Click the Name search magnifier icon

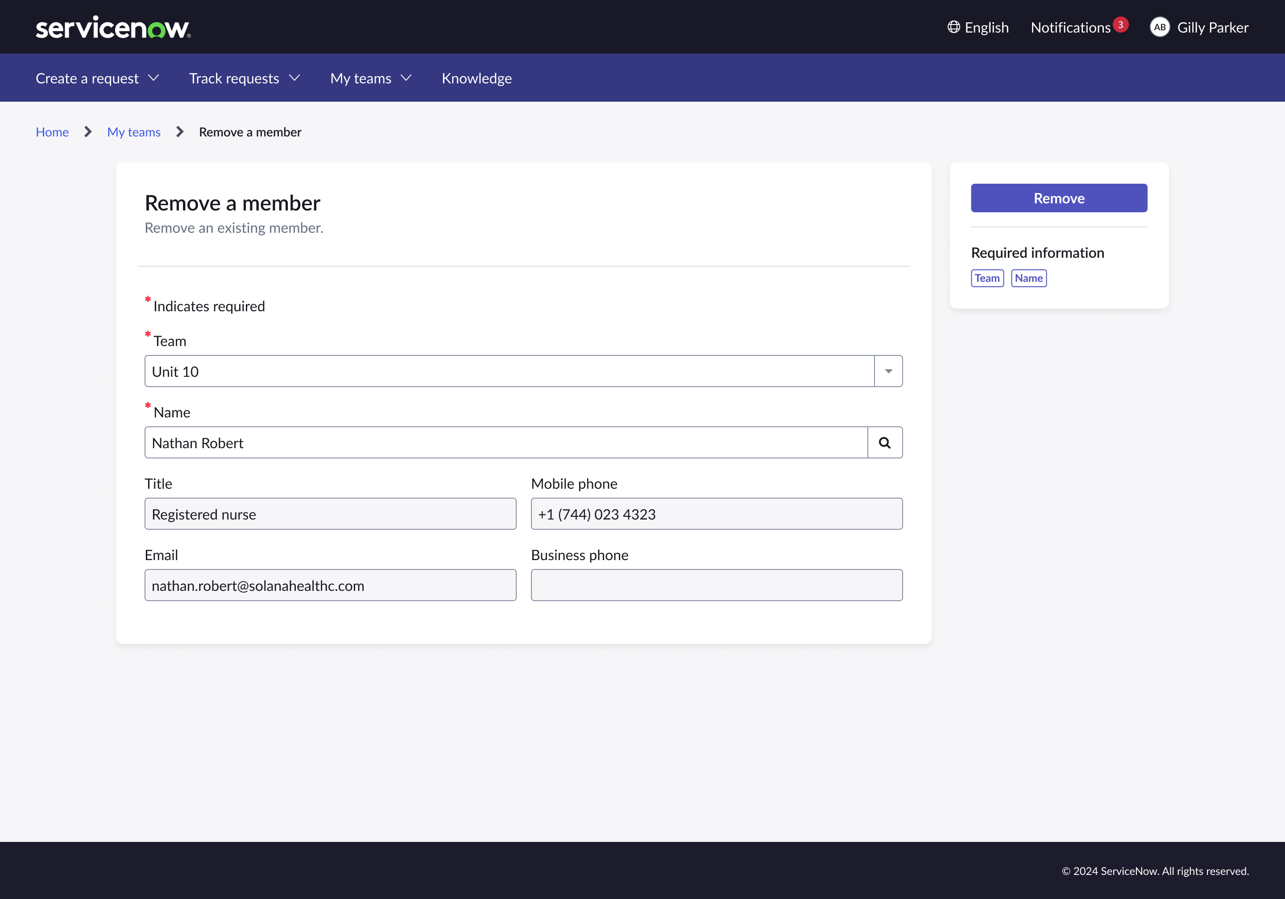pyautogui.click(x=885, y=442)
